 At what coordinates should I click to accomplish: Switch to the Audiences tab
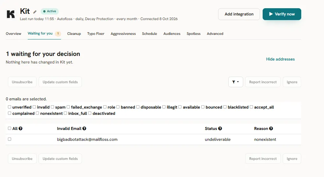[172, 34]
